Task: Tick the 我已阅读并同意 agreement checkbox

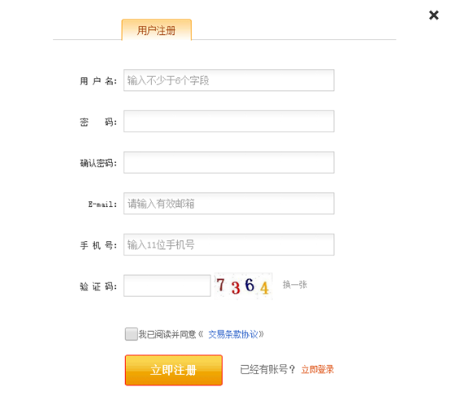Action: 131,334
